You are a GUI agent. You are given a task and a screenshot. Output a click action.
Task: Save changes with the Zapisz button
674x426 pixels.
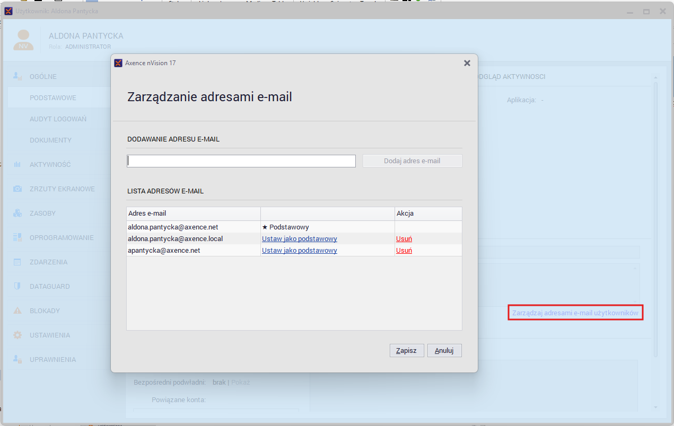(407, 350)
